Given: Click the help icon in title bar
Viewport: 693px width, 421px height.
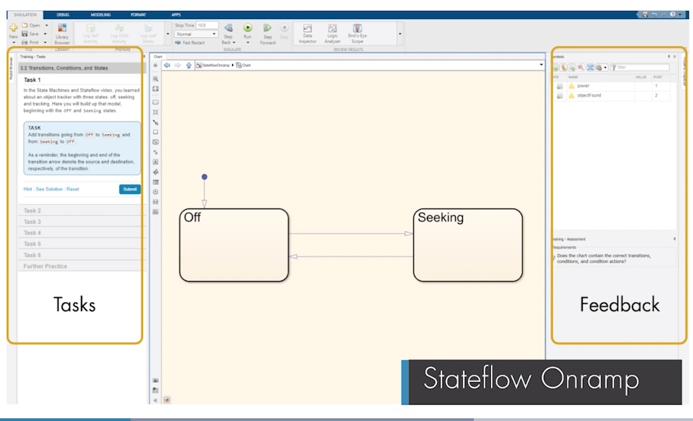Looking at the screenshot, I should 673,14.
